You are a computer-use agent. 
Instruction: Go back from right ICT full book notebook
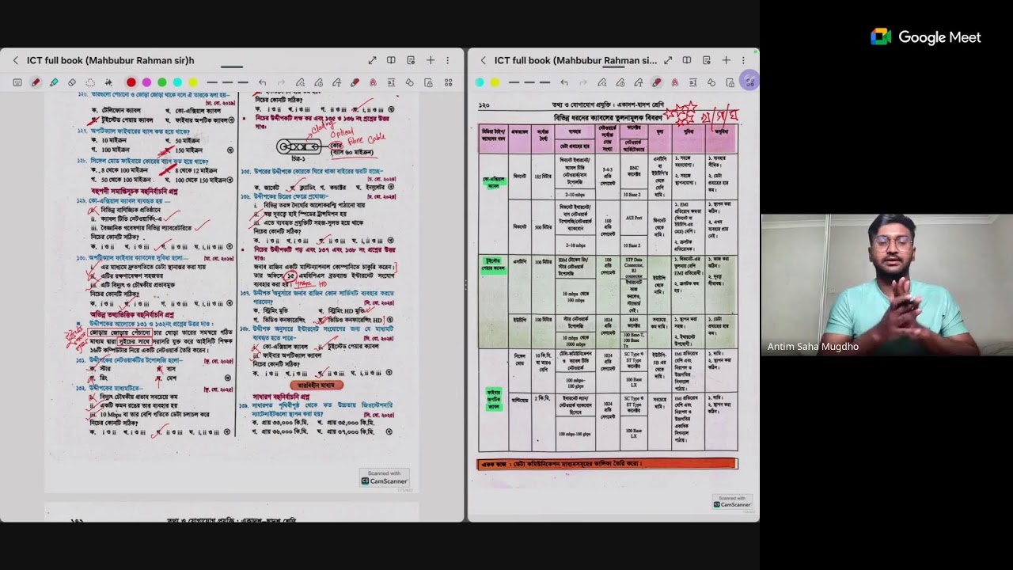[x=484, y=60]
